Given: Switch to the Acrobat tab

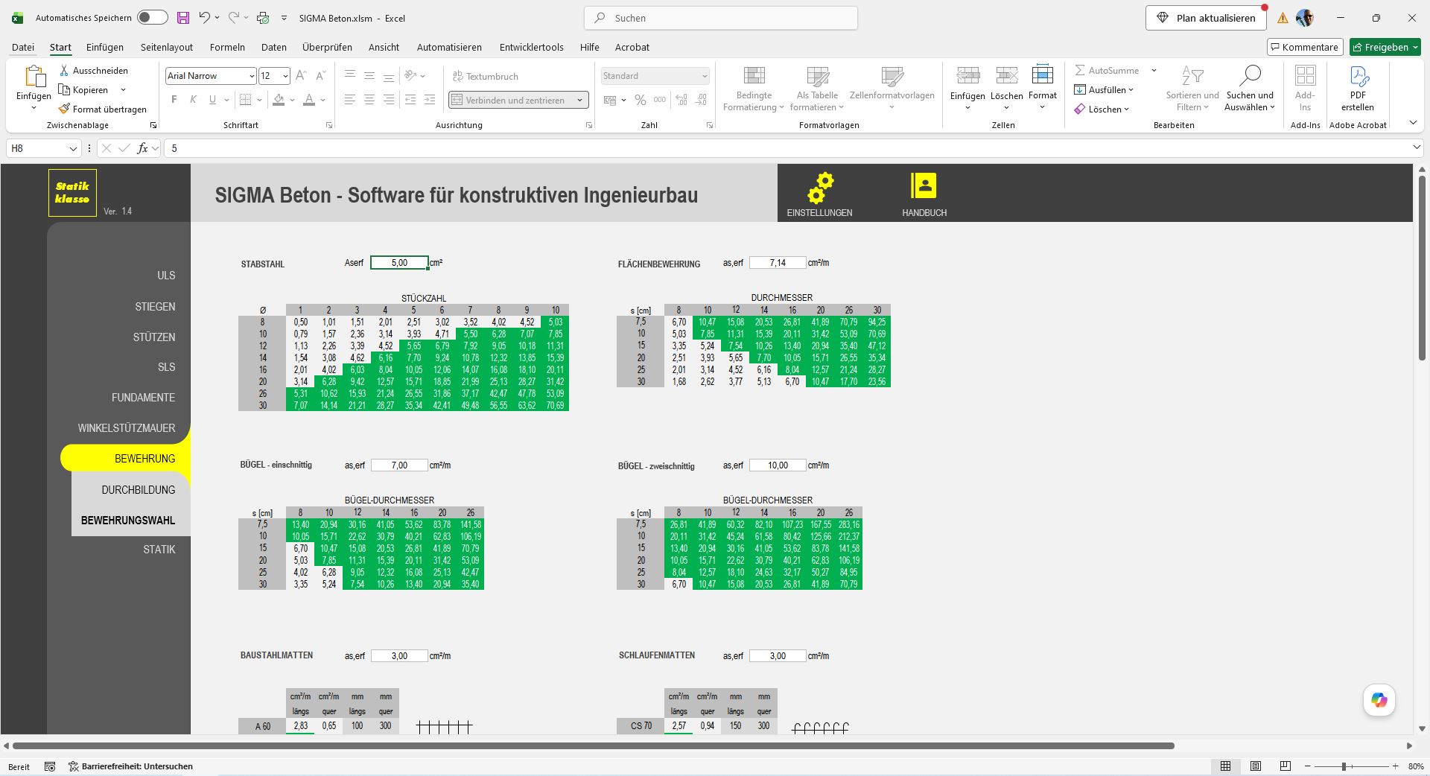Looking at the screenshot, I should (632, 47).
